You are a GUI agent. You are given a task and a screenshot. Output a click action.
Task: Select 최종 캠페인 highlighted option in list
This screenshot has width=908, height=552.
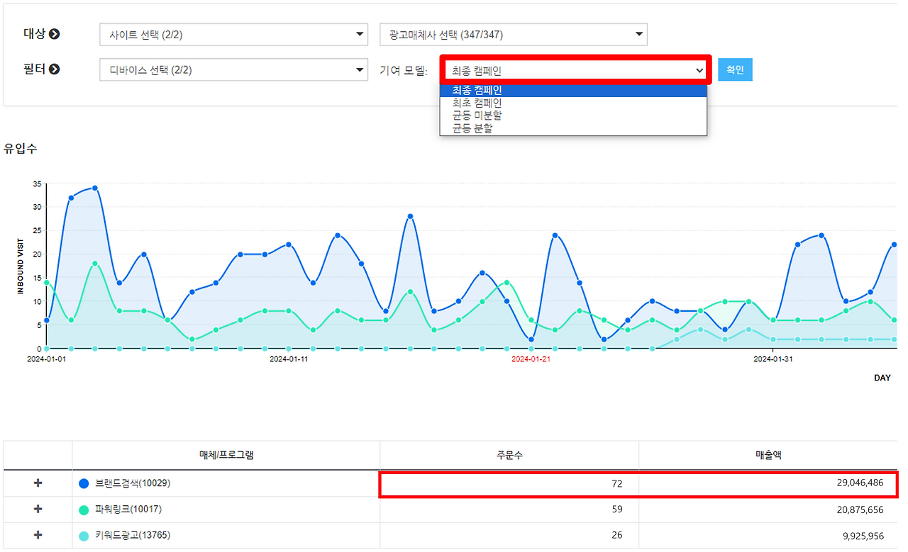[x=573, y=90]
